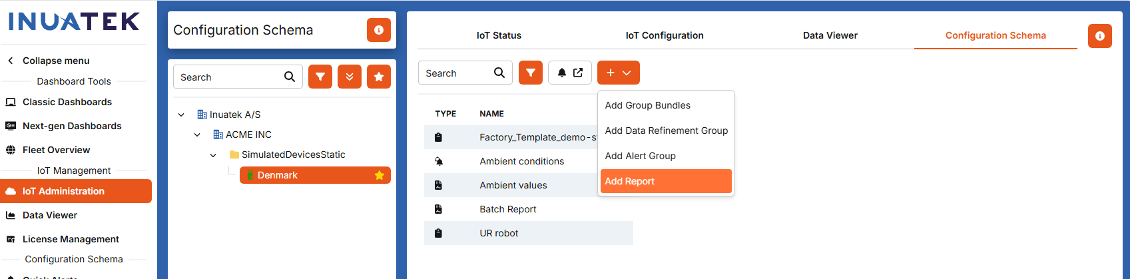Switch to the Data Viewer tab
Image resolution: width=1130 pixels, height=279 pixels.
point(830,35)
